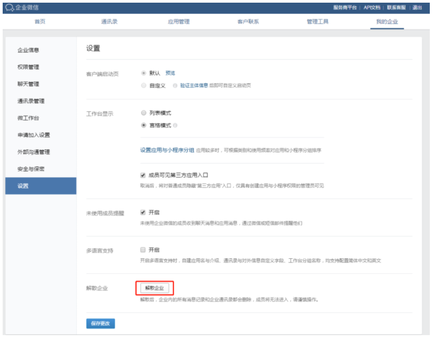Open 安全与保密 sidebar item

(x=30, y=169)
